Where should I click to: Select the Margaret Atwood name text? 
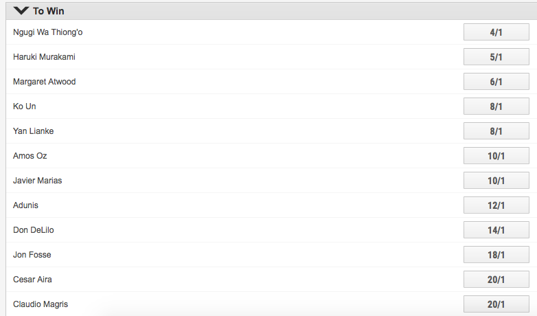[x=44, y=82]
